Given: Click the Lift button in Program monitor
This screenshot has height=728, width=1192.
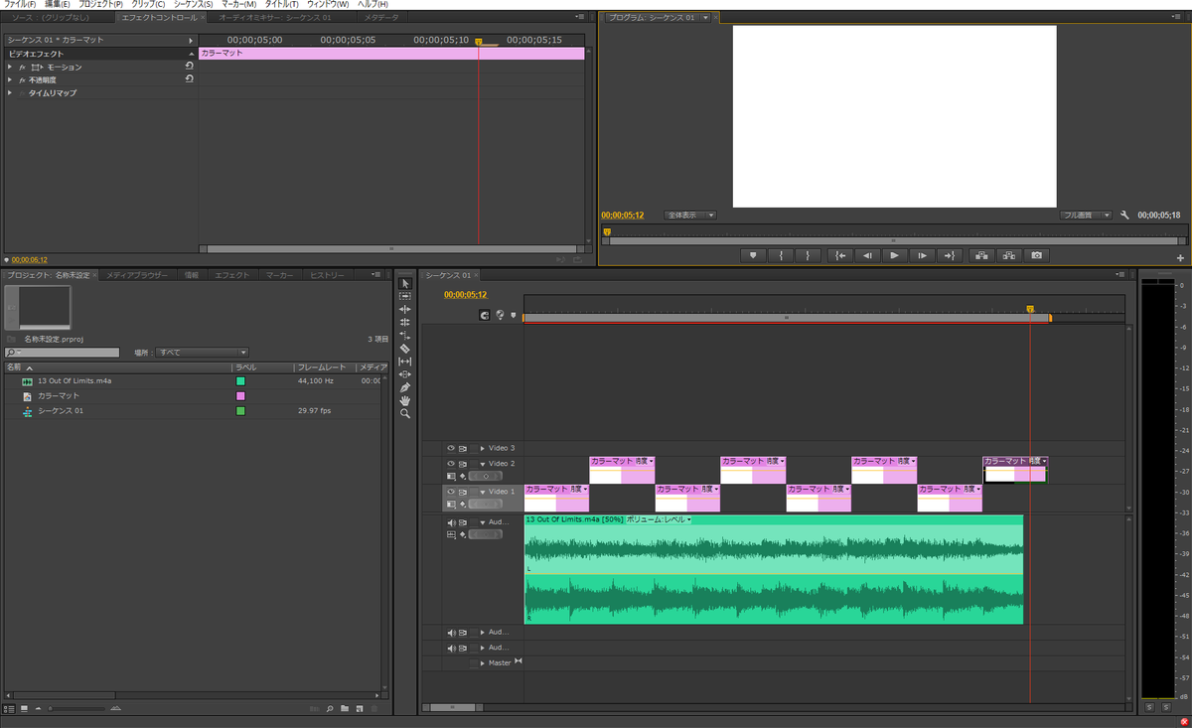Looking at the screenshot, I should 981,255.
